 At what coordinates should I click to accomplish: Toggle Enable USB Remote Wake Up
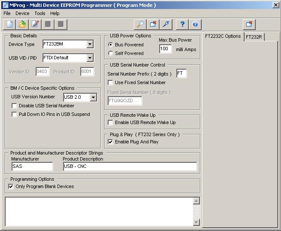111,122
